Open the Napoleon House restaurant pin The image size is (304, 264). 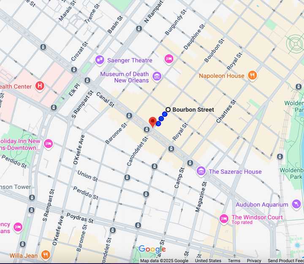[x=252, y=76]
